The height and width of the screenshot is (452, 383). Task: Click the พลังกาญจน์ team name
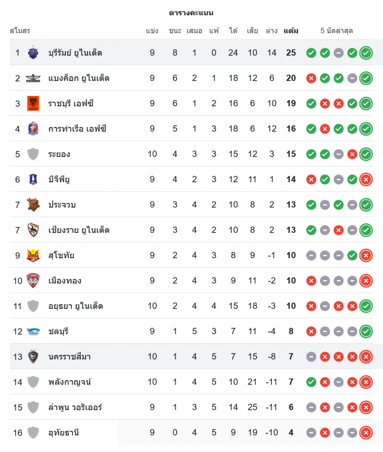(x=70, y=382)
